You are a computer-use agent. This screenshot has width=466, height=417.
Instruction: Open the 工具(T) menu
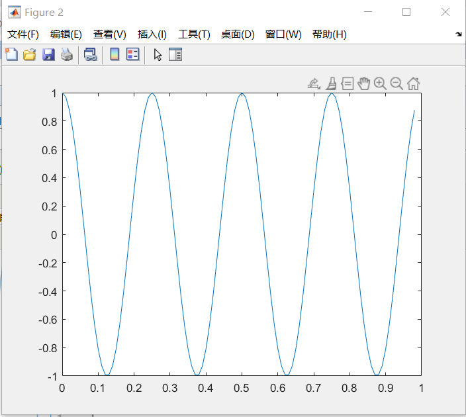pyautogui.click(x=194, y=34)
